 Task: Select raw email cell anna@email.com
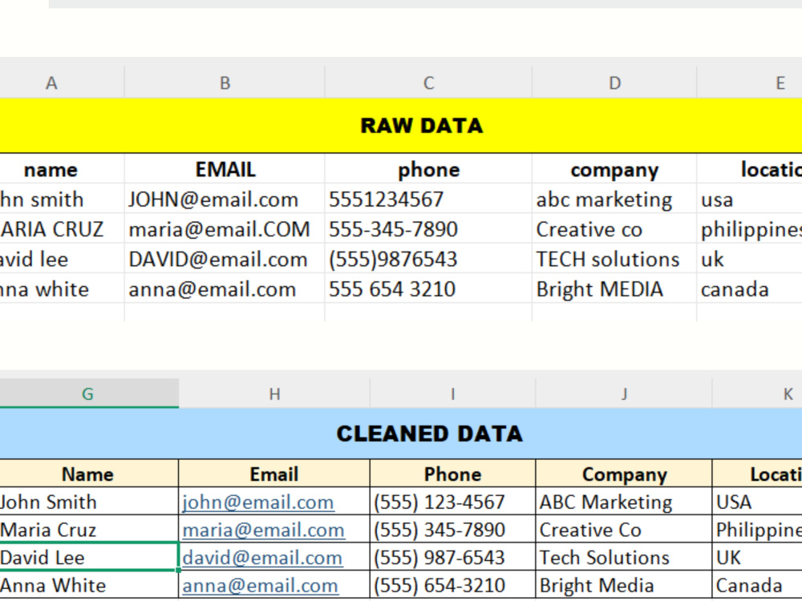225,289
